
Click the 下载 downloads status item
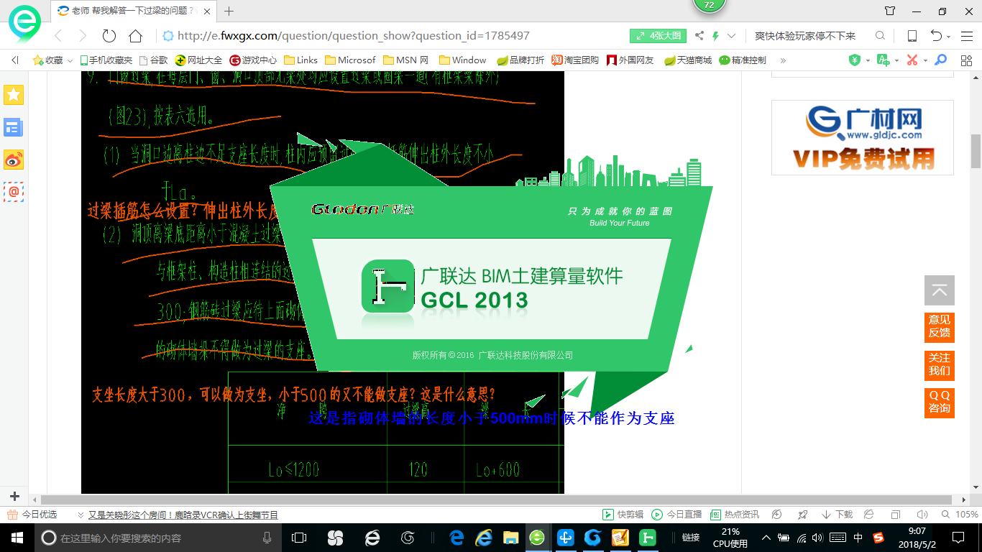837,515
